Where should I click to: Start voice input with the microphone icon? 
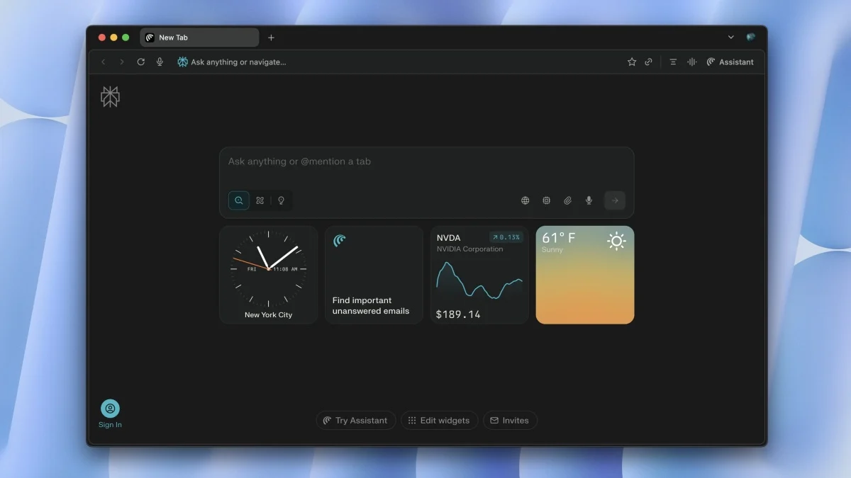tap(589, 200)
